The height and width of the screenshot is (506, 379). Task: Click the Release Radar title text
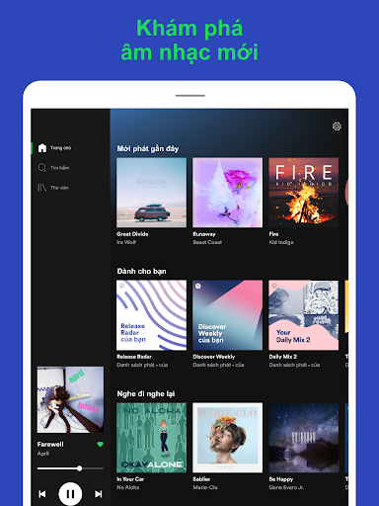point(134,357)
